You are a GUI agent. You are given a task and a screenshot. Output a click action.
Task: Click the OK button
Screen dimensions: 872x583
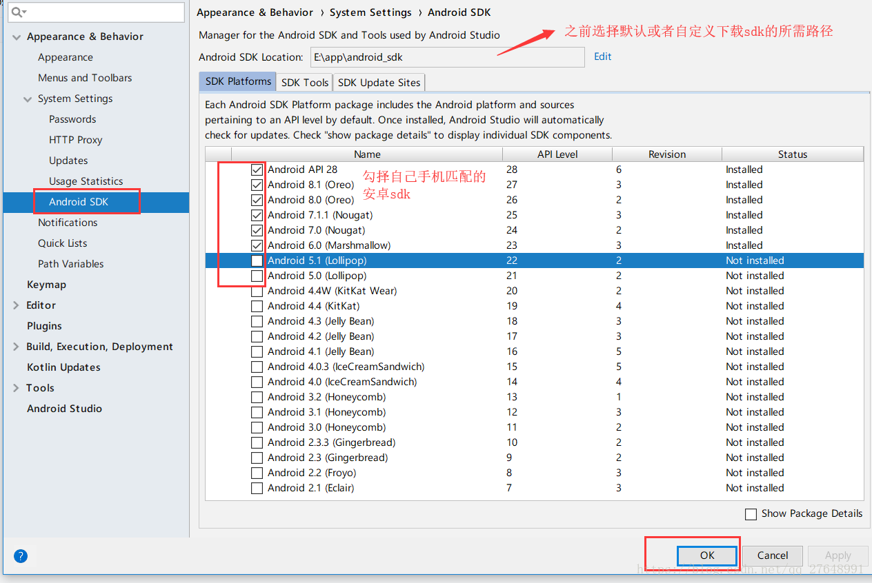tap(707, 555)
